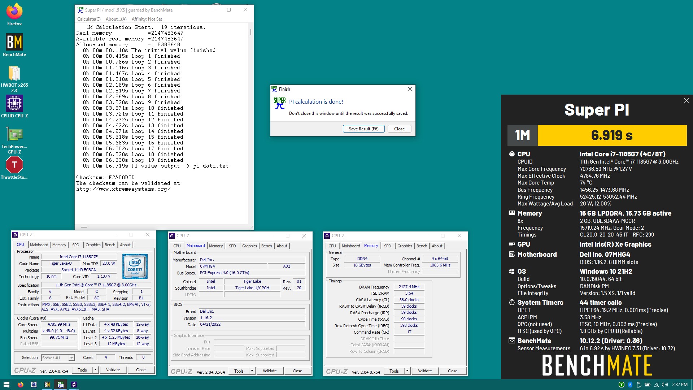Click the 6.919 s result banner

point(612,135)
